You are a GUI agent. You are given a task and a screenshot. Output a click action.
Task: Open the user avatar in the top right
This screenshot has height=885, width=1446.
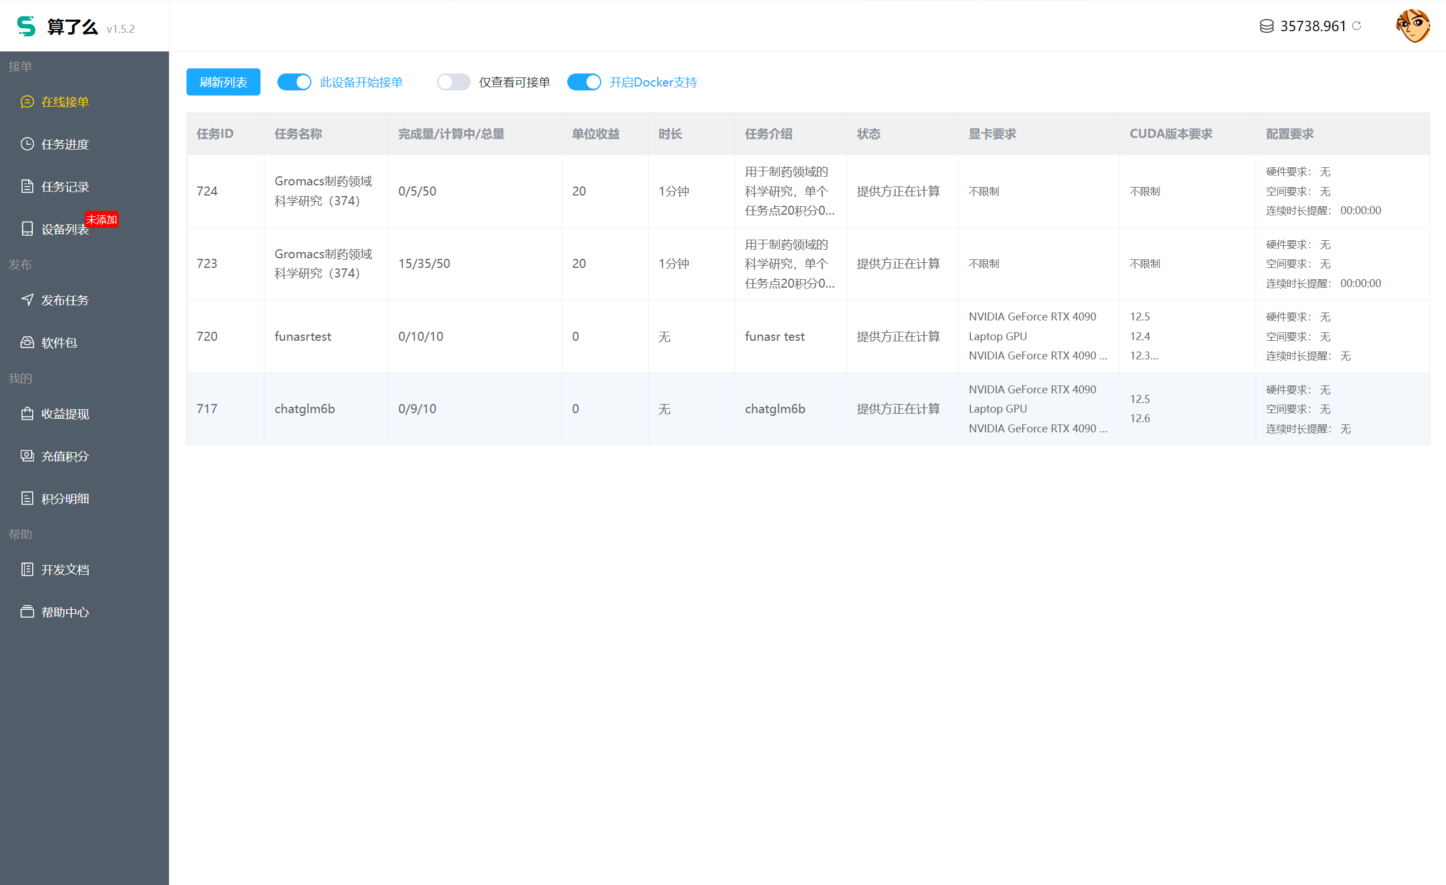[1413, 26]
